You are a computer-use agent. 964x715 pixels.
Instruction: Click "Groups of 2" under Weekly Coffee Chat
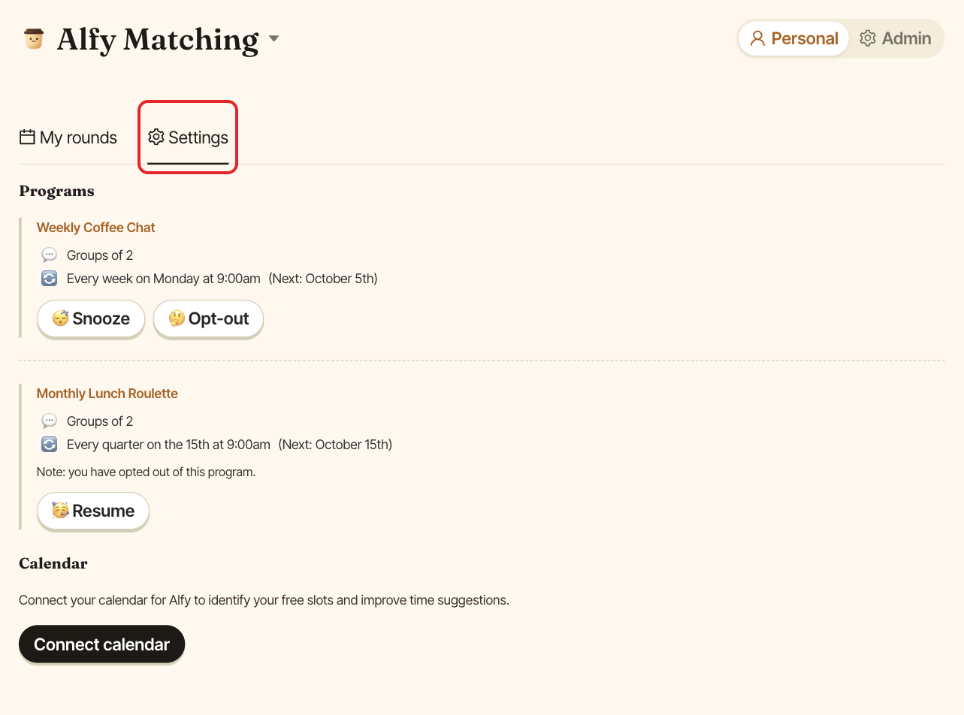(x=100, y=255)
